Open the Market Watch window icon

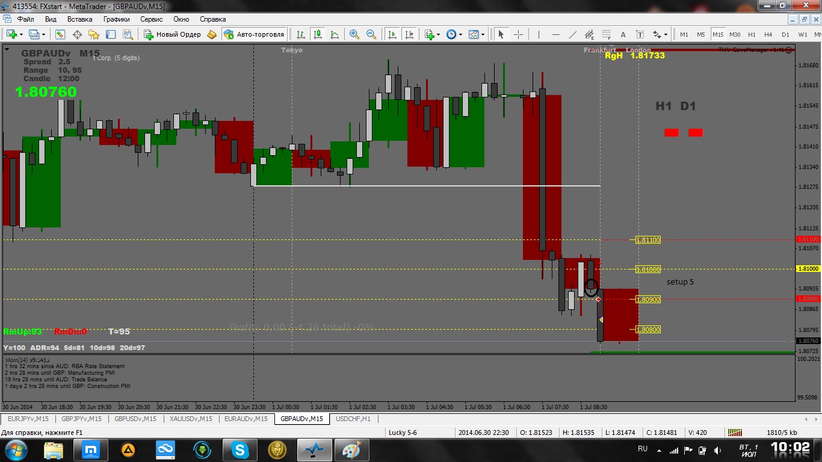pos(60,34)
